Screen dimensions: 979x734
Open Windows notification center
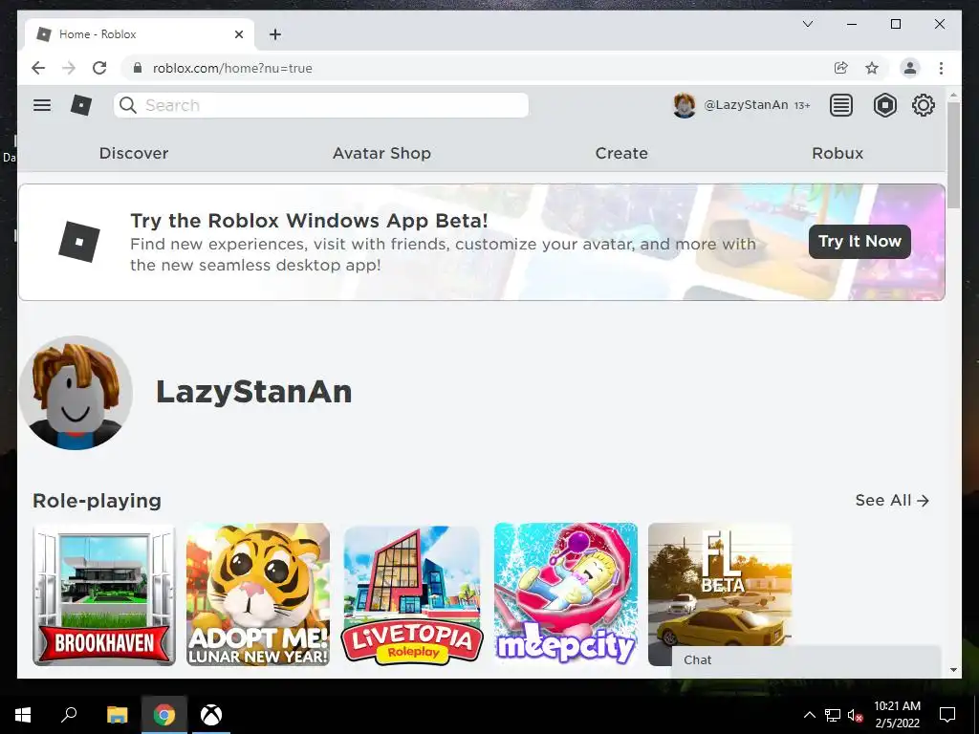click(x=947, y=715)
